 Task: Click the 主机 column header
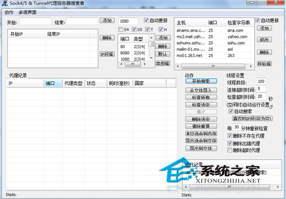click(191, 23)
